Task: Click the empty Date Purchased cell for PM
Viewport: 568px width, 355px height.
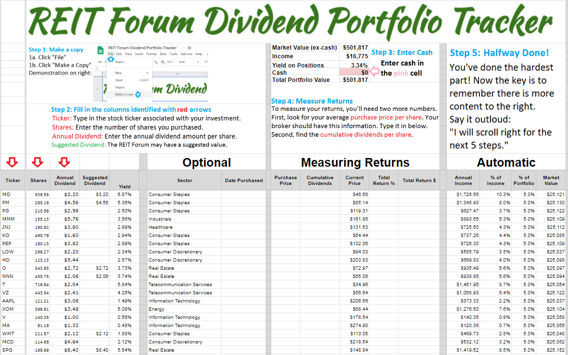Action: click(244, 203)
